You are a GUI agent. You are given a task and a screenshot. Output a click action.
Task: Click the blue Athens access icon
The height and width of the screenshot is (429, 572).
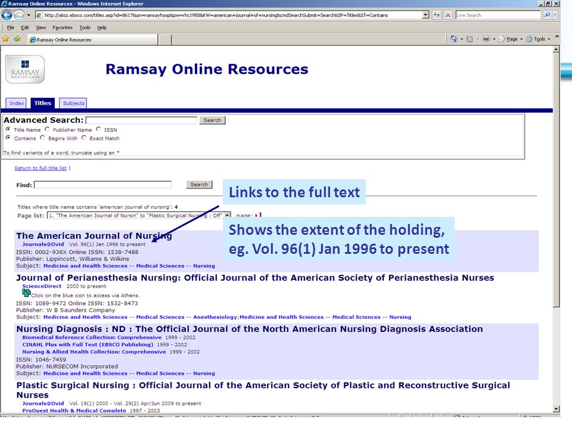[x=26, y=293]
